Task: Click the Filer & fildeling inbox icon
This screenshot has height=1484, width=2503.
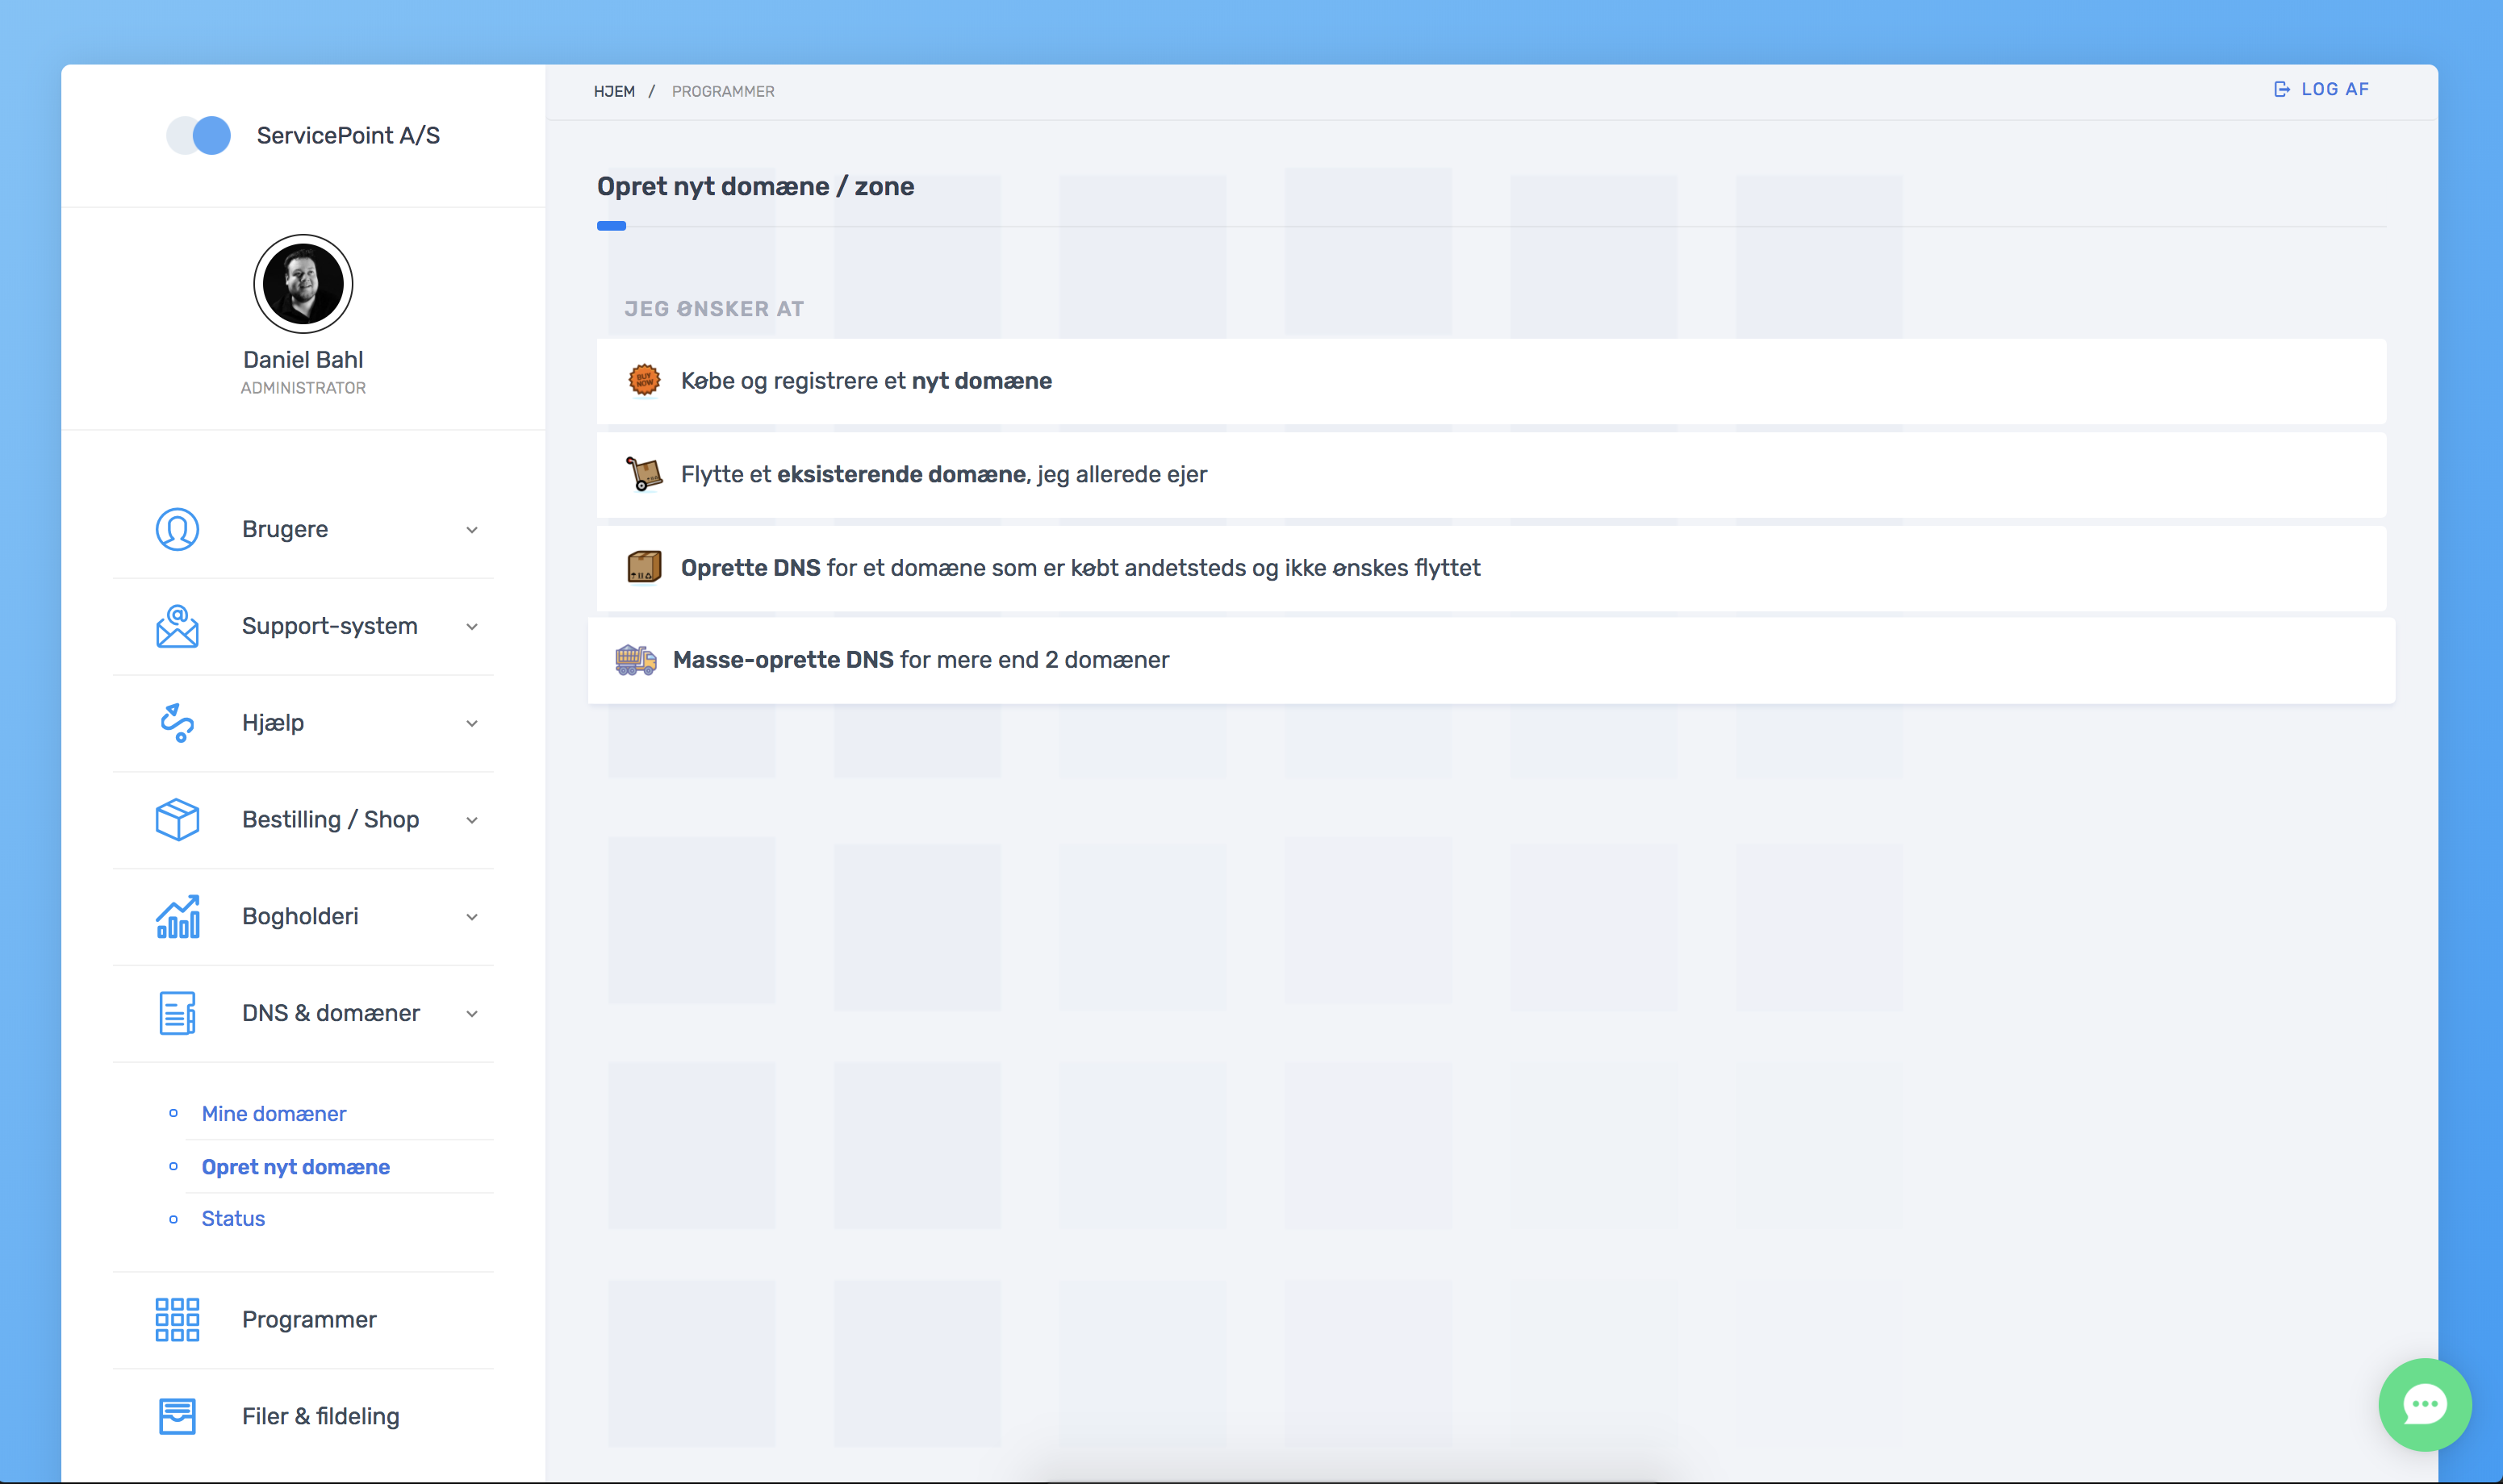Action: click(x=177, y=1416)
